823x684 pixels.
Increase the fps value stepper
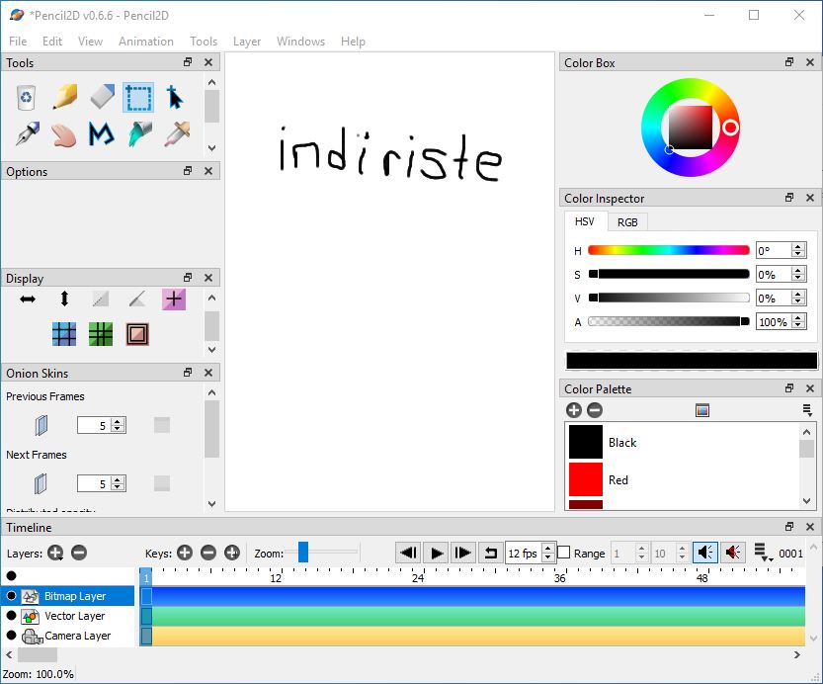pos(548,548)
